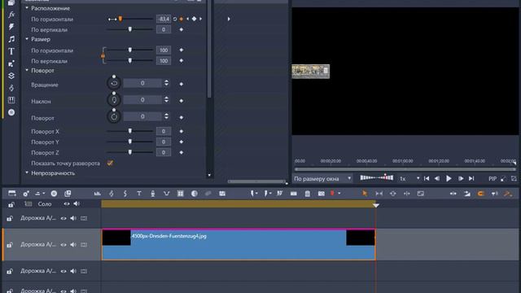Open the treble clef ScoreFitter sidebar icon
This screenshot has width=521, height=293.
(11, 88)
